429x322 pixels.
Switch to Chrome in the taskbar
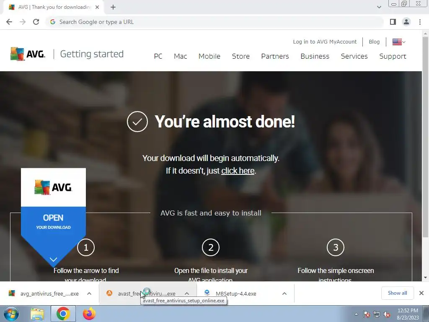tap(63, 314)
